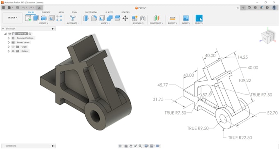Go to the Home tab icon
Image resolution: width=279 pixels, height=149 pixels.
[39, 8]
